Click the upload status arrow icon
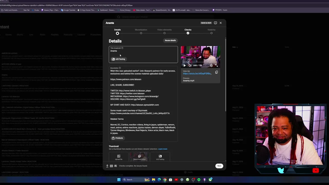Viewport: 329px width, 185px height. click(x=107, y=166)
